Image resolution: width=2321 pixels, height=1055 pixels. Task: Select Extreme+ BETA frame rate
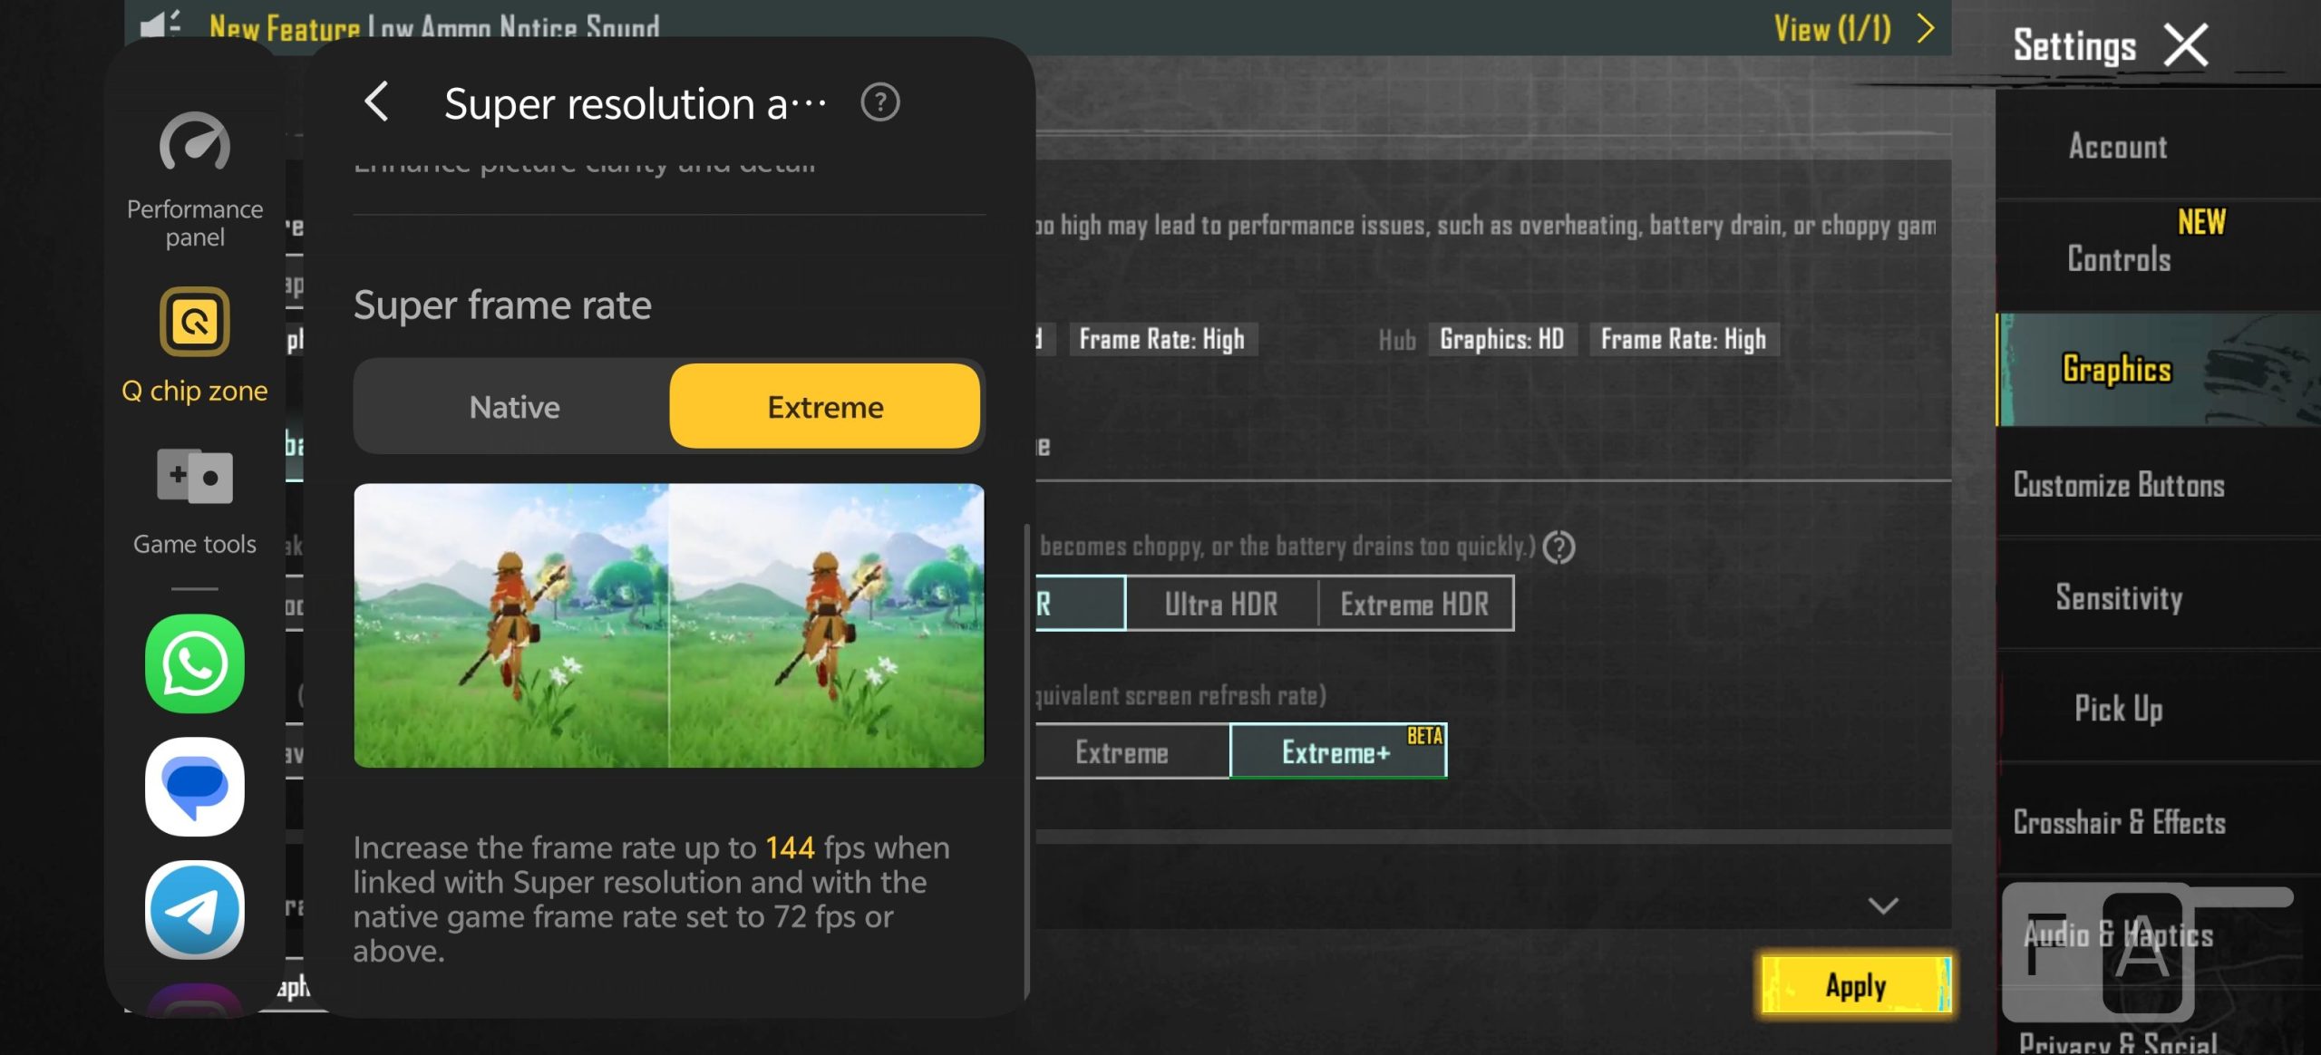click(1337, 751)
